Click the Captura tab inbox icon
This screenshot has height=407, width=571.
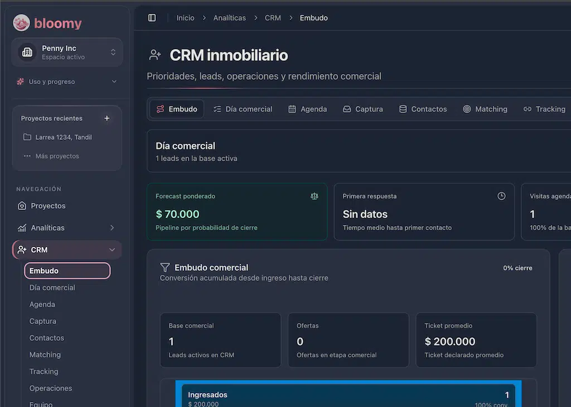347,109
